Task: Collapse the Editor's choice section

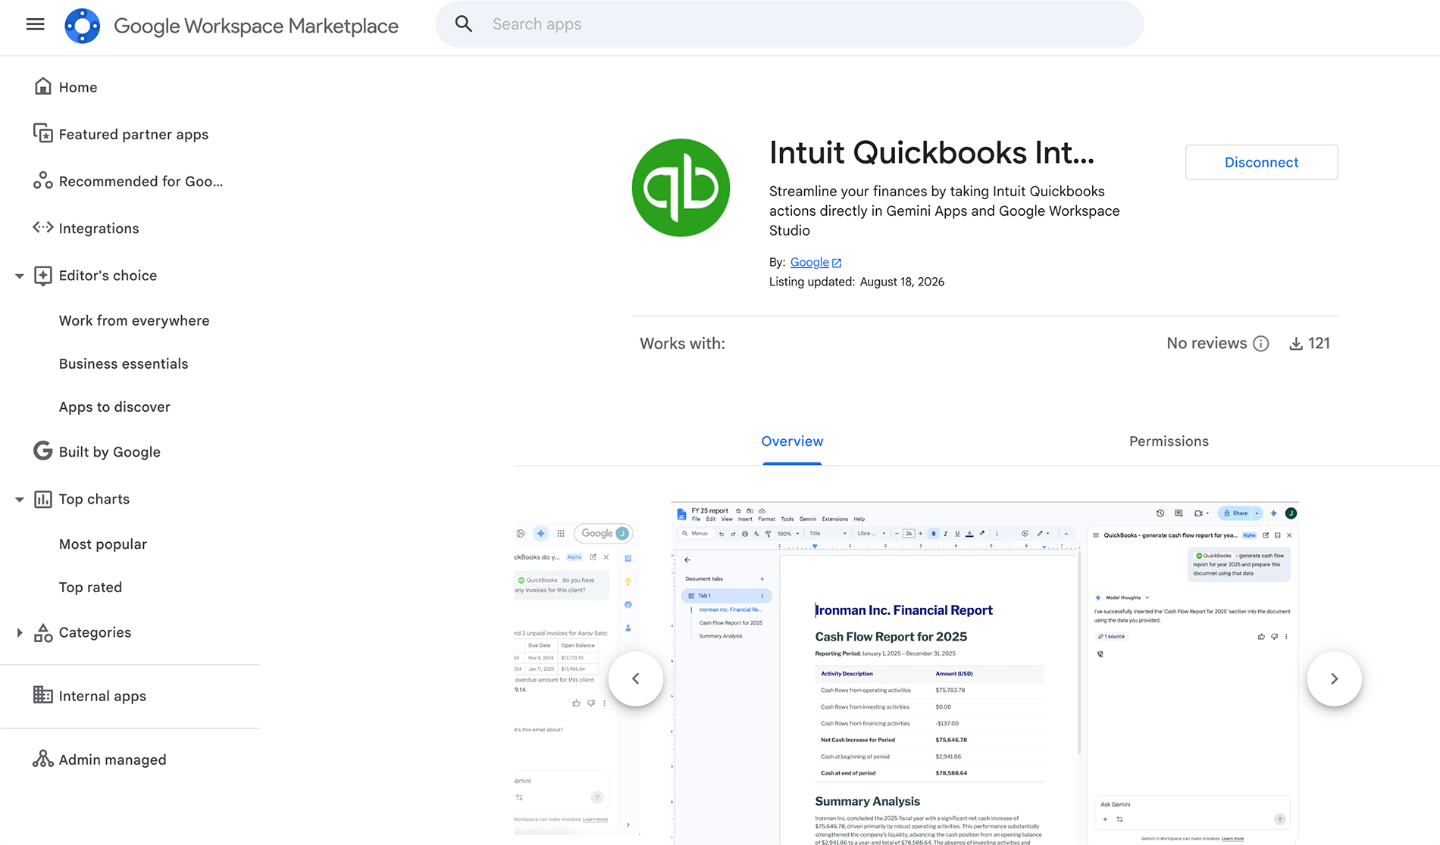Action: pyautogui.click(x=20, y=276)
